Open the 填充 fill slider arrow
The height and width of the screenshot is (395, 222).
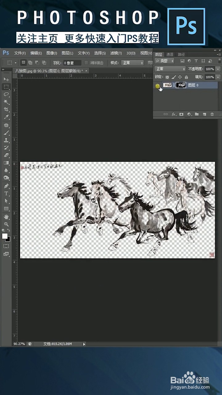pyautogui.click(x=218, y=77)
